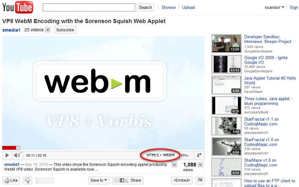
Task: Dislike the video with thumbs-down icon
Action: point(28,180)
